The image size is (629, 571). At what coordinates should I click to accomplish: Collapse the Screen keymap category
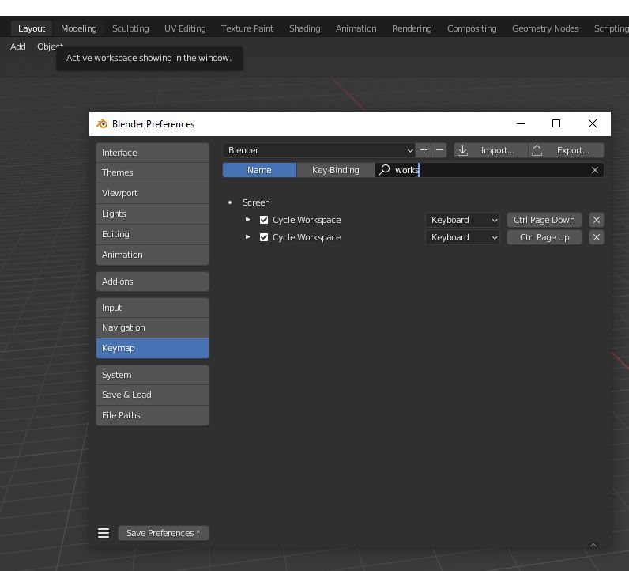230,202
